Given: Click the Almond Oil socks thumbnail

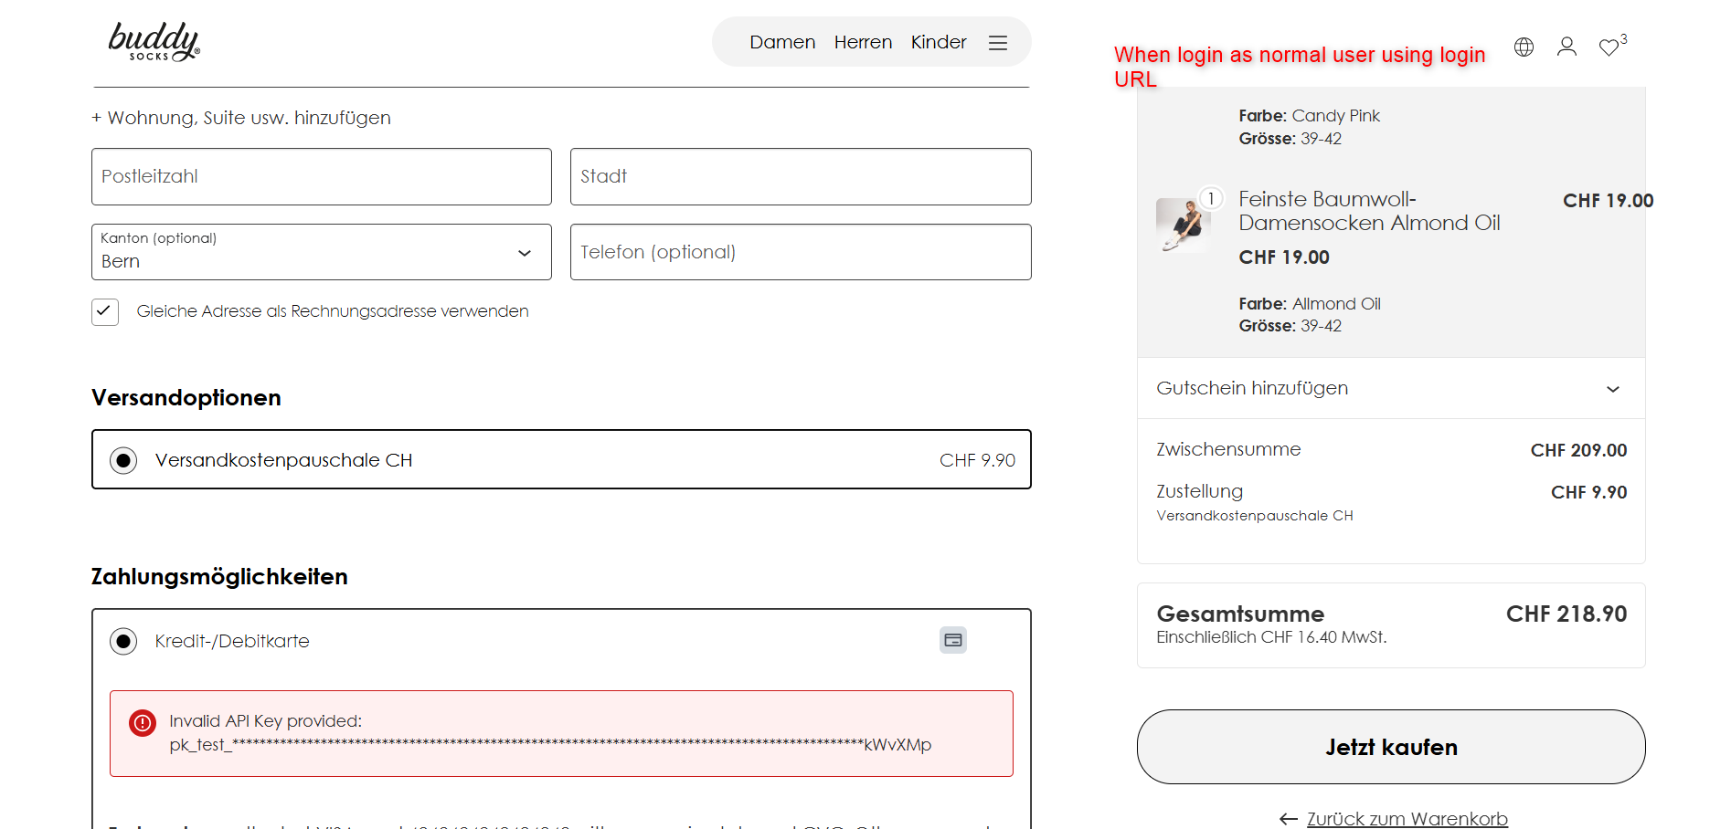Looking at the screenshot, I should tap(1183, 225).
